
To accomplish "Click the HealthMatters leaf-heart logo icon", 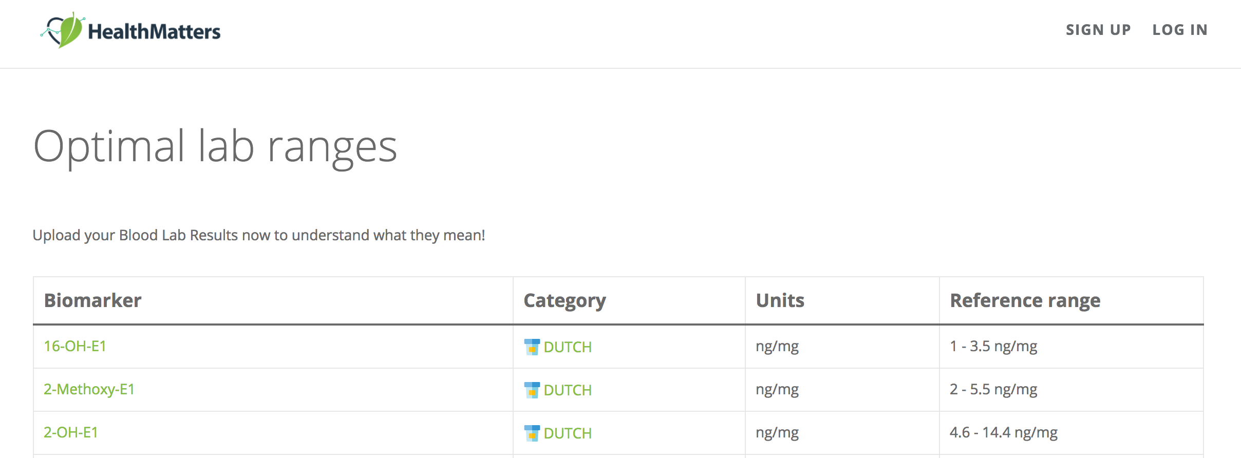I will (63, 30).
